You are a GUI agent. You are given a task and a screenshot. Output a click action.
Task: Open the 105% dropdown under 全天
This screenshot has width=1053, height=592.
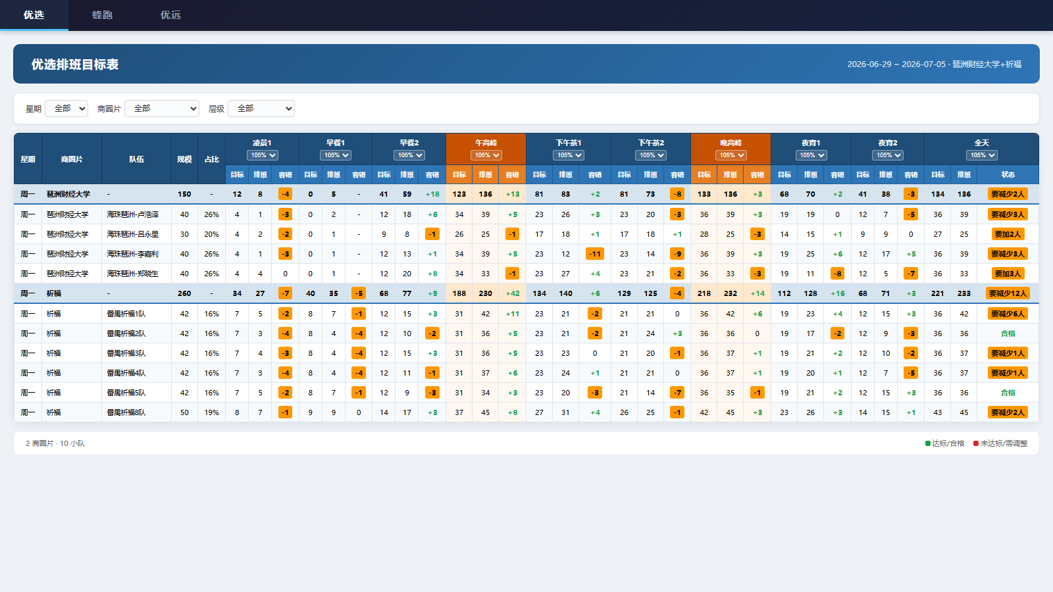click(x=982, y=155)
